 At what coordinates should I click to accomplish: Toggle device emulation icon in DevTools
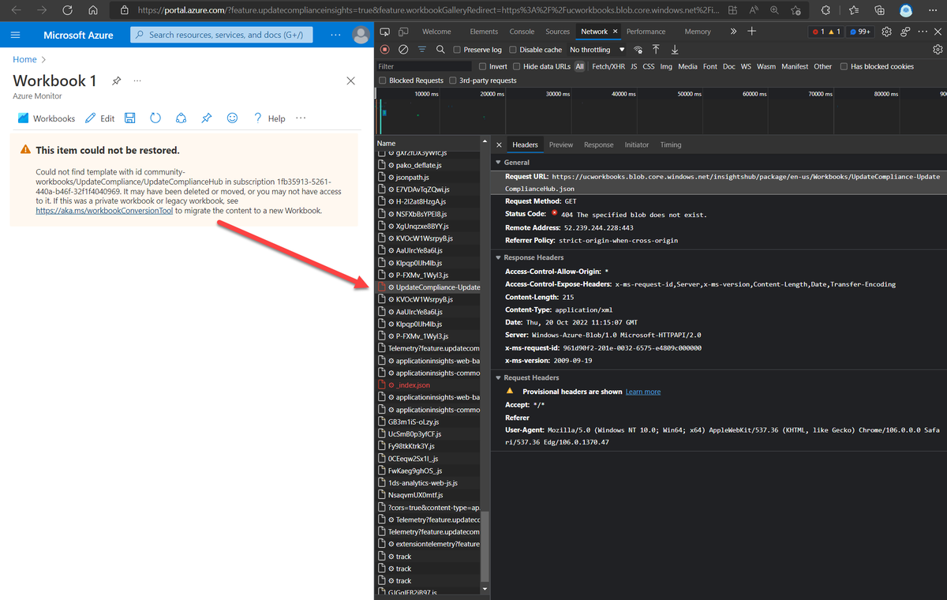tap(403, 32)
